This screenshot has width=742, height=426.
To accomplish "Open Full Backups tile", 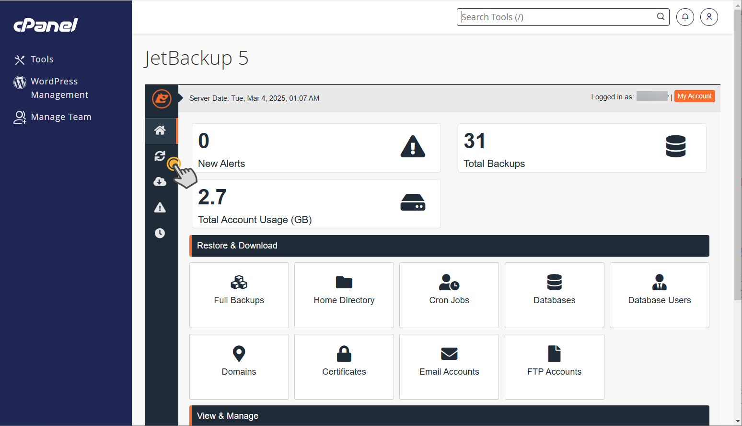I will pos(239,295).
